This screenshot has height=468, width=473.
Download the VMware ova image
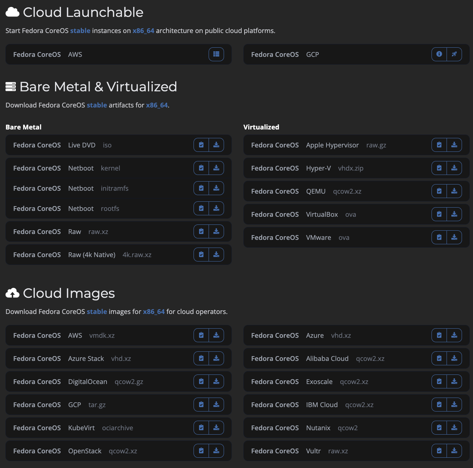[454, 237]
